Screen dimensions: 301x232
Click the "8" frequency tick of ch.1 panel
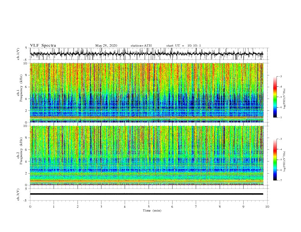pyautogui.click(x=27, y=75)
